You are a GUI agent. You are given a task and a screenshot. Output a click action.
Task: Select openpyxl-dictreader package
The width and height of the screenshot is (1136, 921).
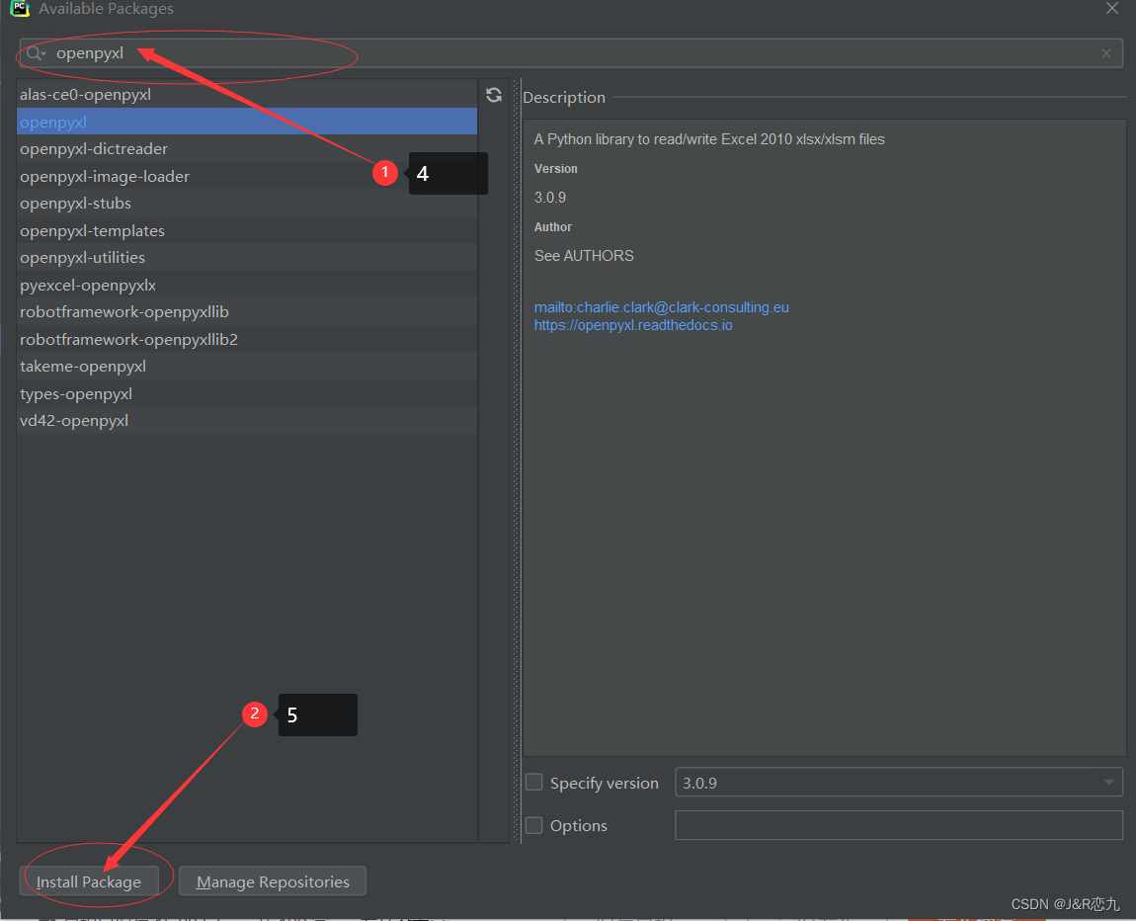click(247, 148)
